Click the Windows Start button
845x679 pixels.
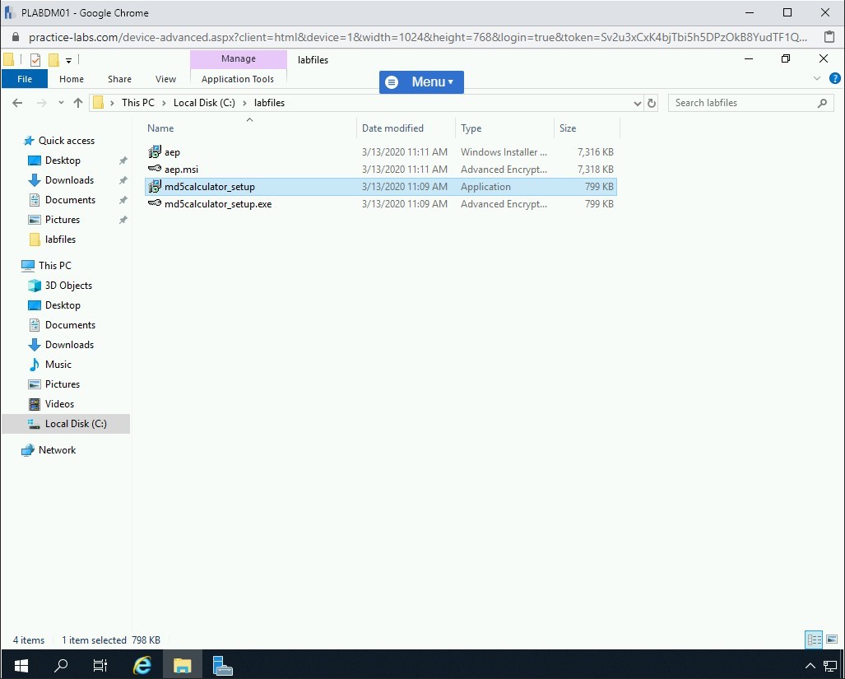click(21, 665)
